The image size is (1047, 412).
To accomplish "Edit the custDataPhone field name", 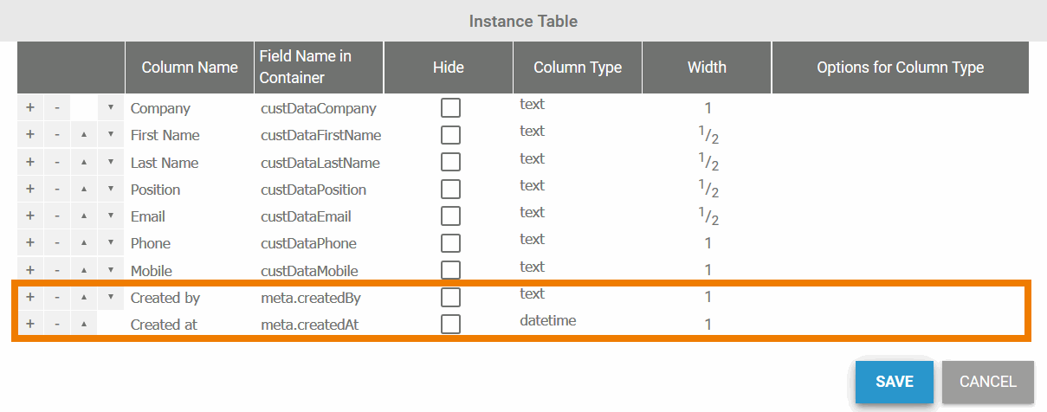I will click(x=309, y=243).
